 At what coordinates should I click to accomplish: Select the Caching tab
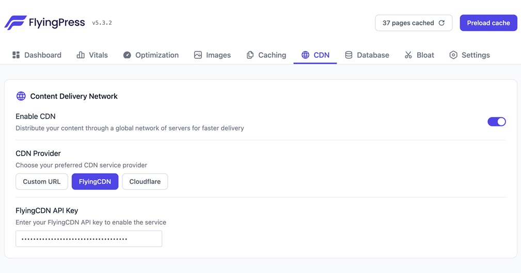coord(266,55)
